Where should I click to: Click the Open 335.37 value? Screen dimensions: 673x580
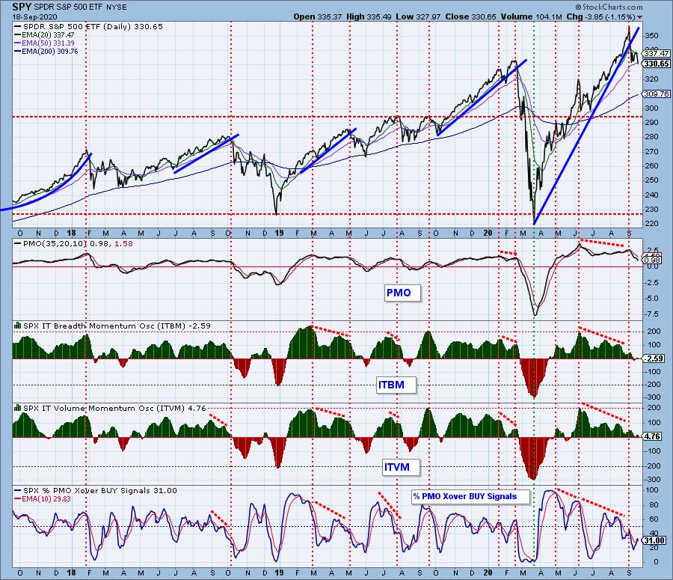[x=318, y=16]
